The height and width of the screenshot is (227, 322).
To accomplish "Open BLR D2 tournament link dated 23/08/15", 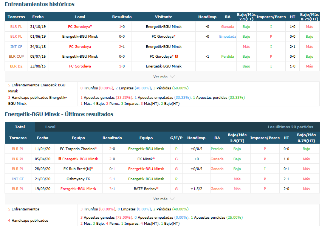I will [x=16, y=66].
